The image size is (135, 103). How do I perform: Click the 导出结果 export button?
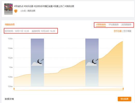[x=124, y=99]
